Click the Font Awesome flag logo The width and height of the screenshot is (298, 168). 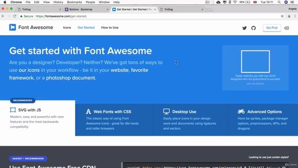tap(13, 28)
